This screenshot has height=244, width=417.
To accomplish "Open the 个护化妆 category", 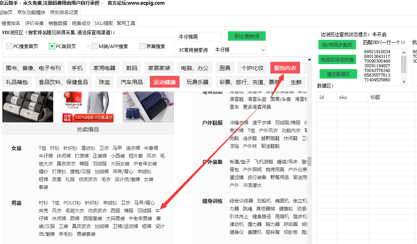I will [x=252, y=68].
